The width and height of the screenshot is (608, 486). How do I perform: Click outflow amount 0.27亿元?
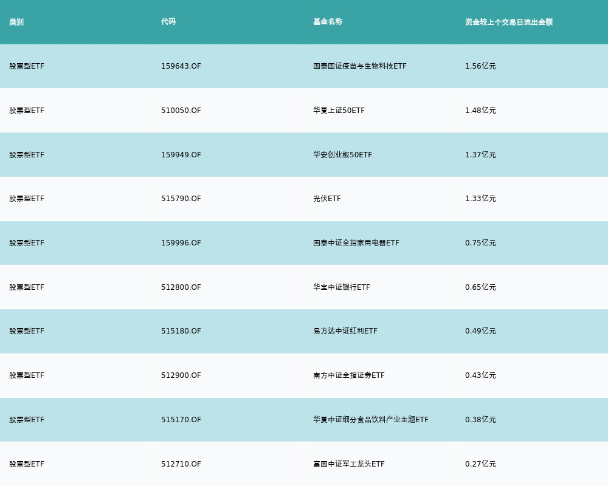pos(480,464)
